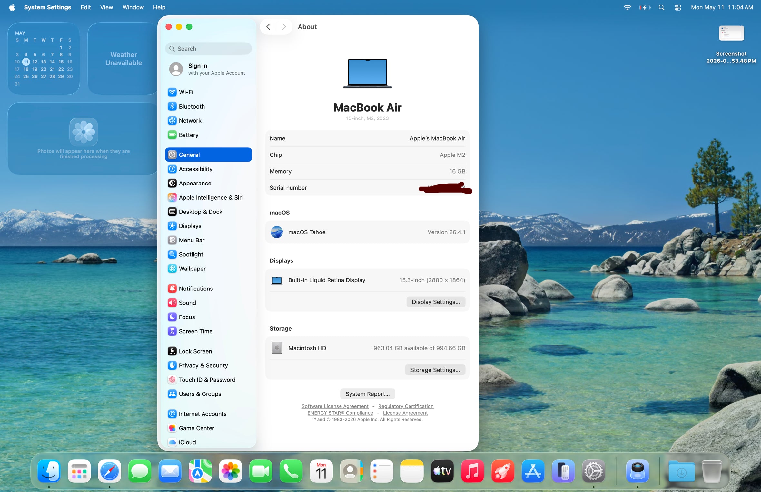Select Focus in the sidebar
This screenshot has height=492, width=761.
(208, 317)
